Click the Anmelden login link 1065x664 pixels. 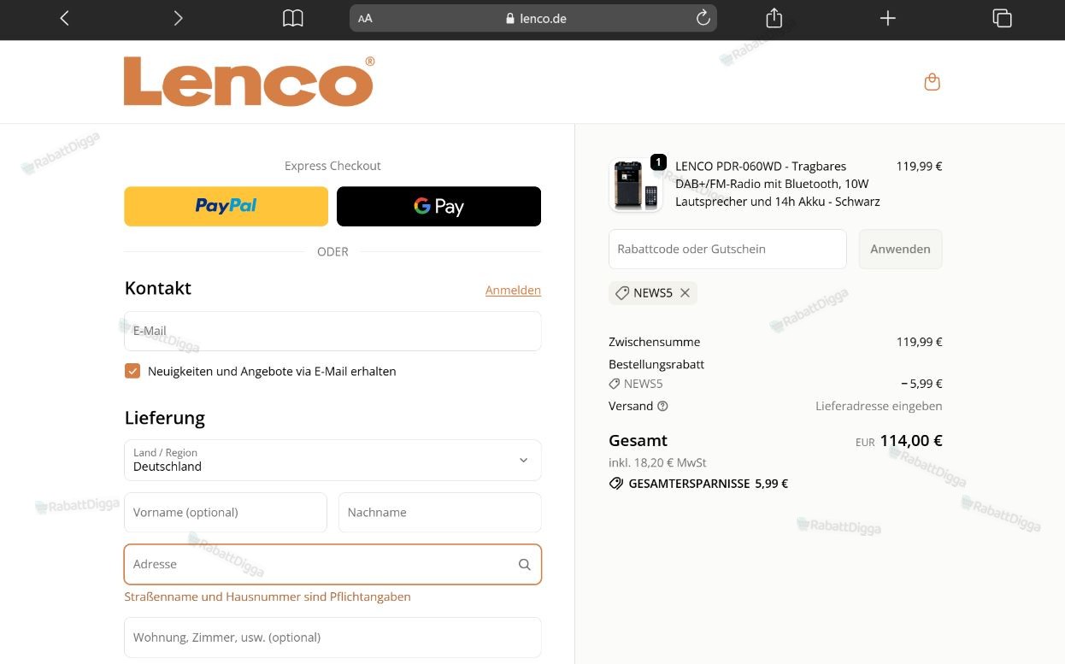[x=513, y=290]
